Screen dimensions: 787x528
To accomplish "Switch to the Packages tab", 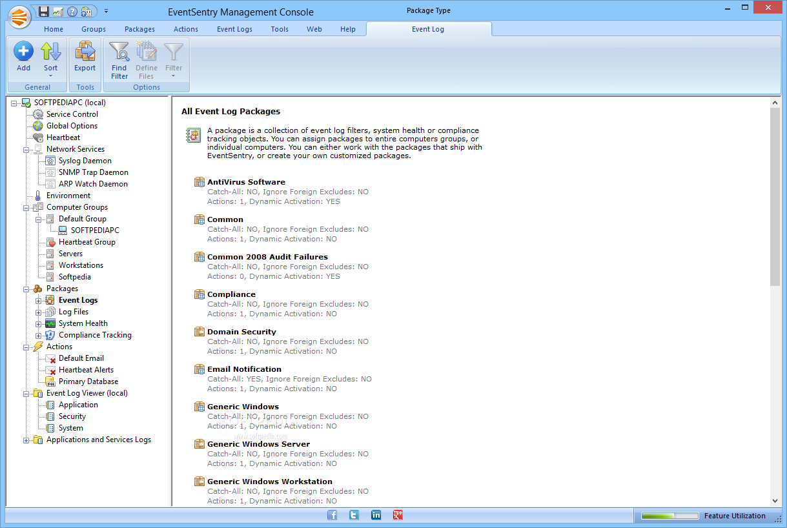I will point(139,29).
